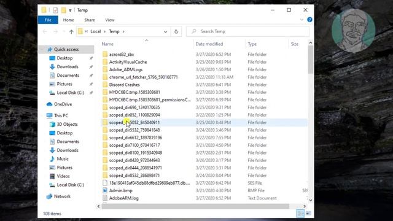
Task: Open pinned Downloads under Quick access
Action: 68,67
